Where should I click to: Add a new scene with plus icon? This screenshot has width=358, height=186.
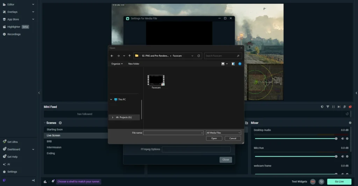tap(60, 123)
